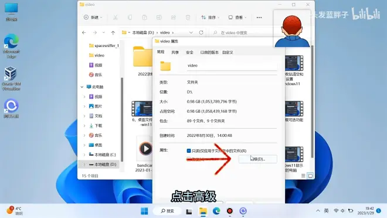Go forward with the right arrow button
387x218 pixels.
tap(95, 32)
